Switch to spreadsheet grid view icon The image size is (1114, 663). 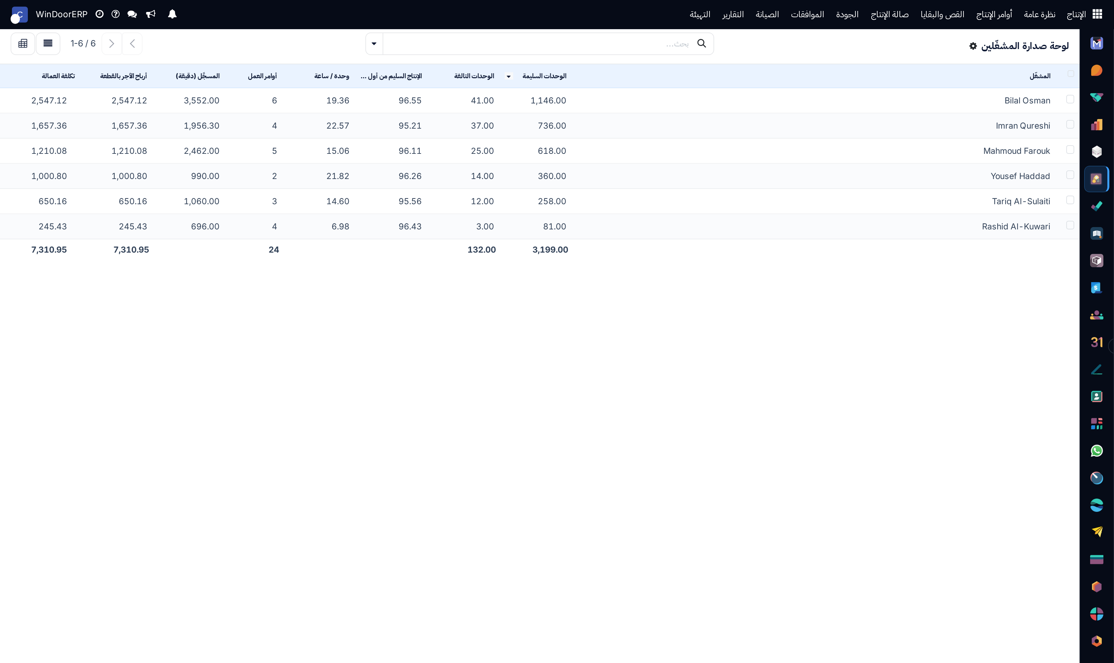point(23,43)
